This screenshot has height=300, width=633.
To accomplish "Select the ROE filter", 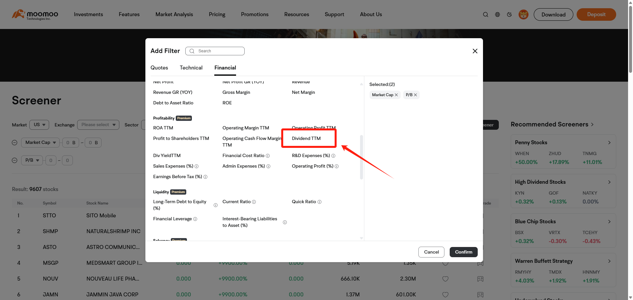I will (227, 103).
